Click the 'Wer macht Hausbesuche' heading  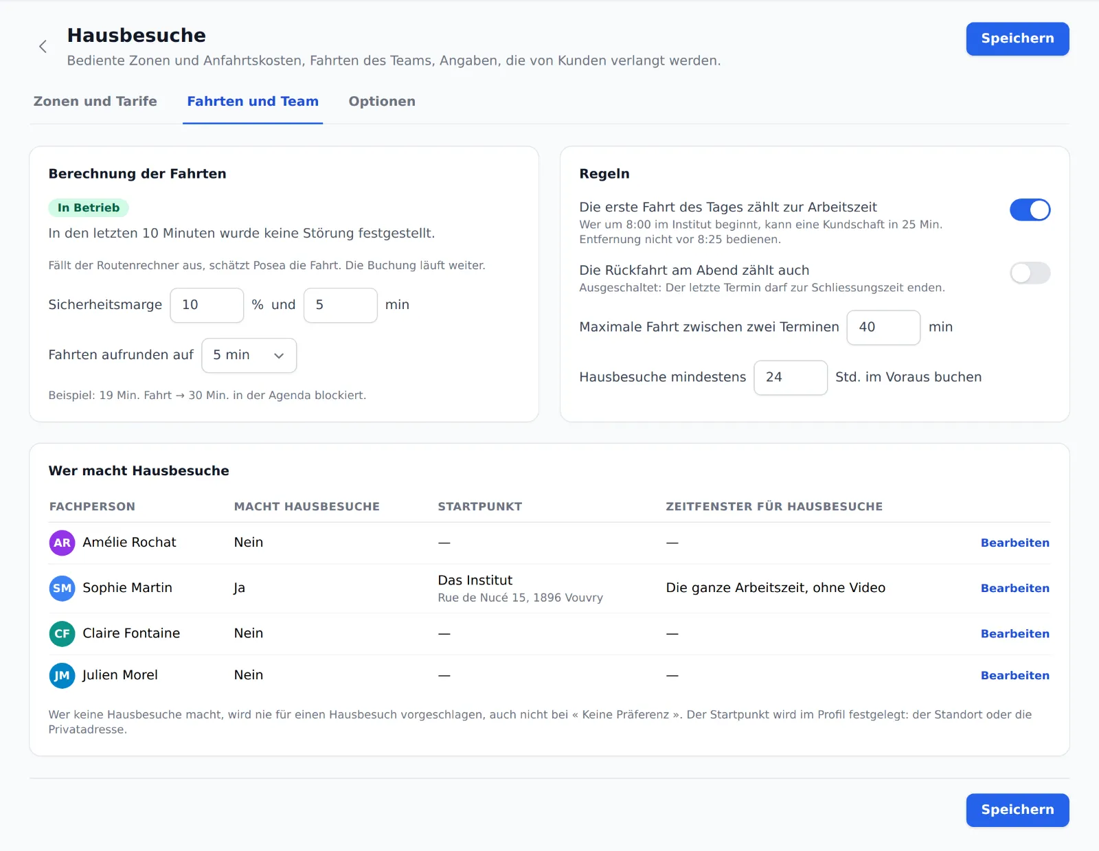pyautogui.click(x=139, y=471)
